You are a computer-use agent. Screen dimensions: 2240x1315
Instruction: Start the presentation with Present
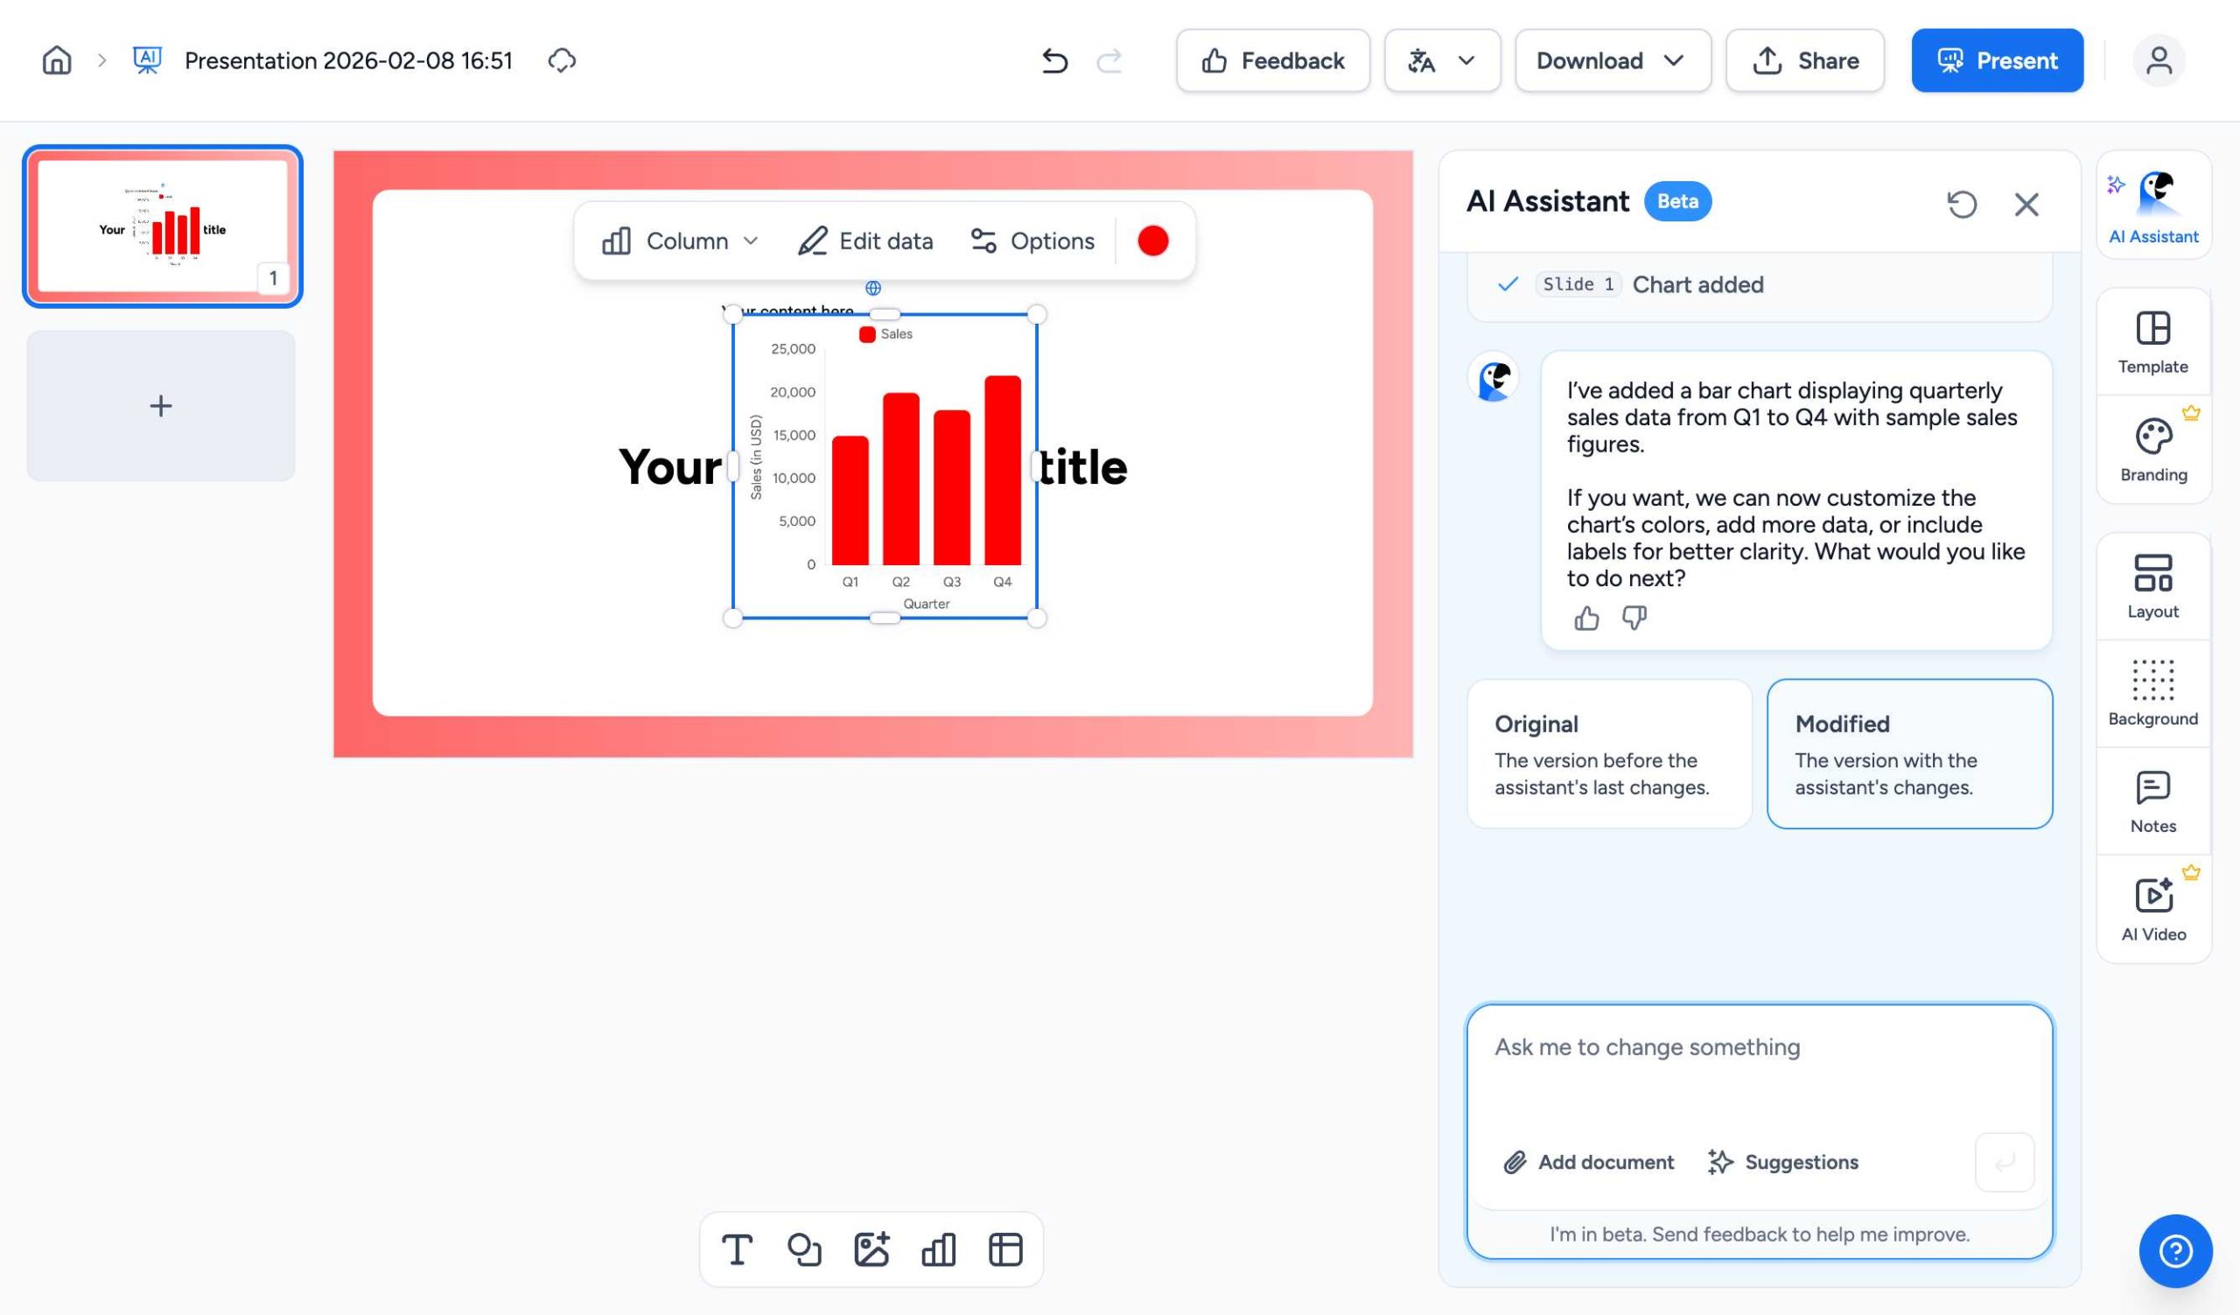tap(1997, 60)
